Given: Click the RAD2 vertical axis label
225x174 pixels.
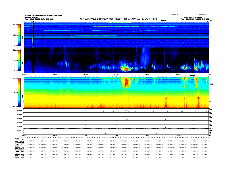Looking at the screenshot, I should pyautogui.click(x=22, y=38).
